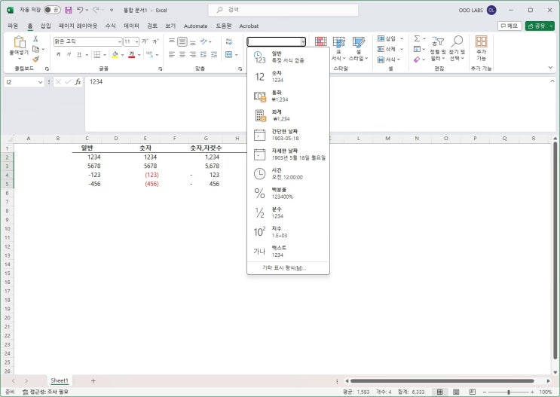Image resolution: width=560 pixels, height=397 pixels.
Task: Decrease the font size
Action: pos(155,41)
